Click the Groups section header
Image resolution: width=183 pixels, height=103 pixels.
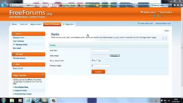[28, 54]
